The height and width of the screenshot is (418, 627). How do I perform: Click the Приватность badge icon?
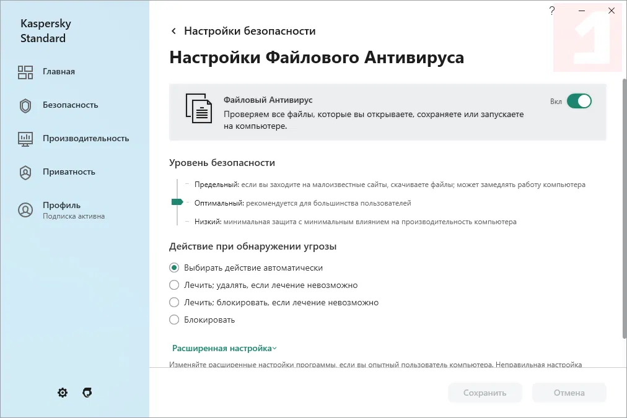tap(25, 173)
